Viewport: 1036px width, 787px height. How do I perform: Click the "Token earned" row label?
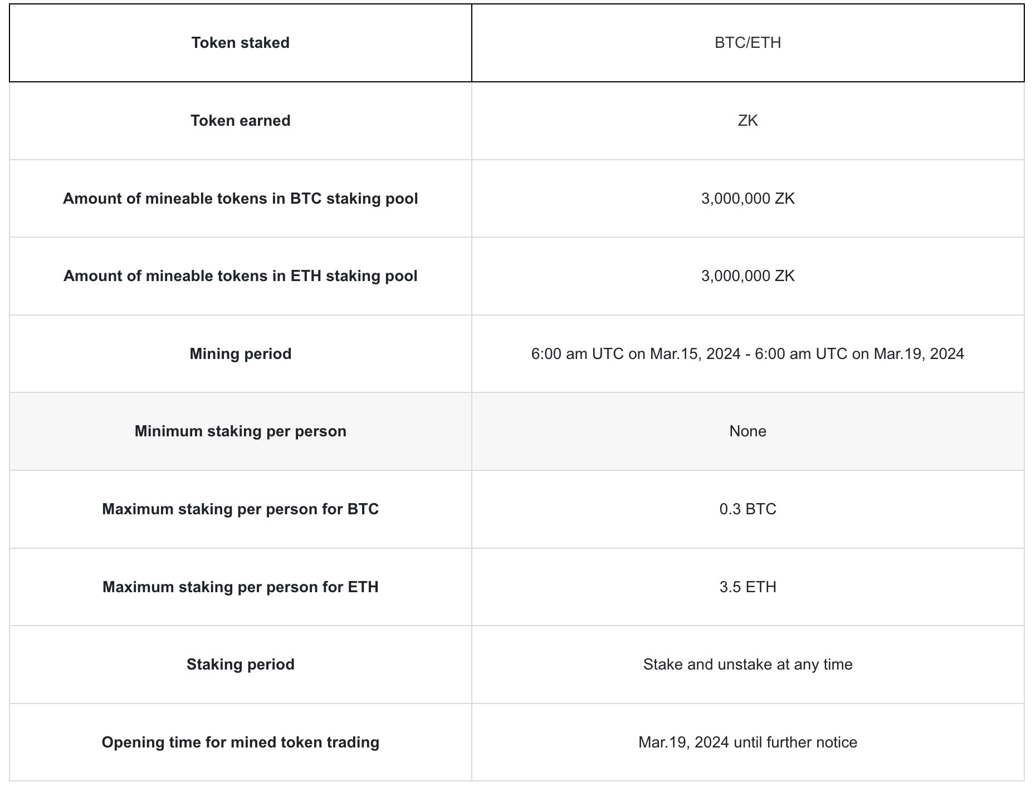click(x=241, y=121)
